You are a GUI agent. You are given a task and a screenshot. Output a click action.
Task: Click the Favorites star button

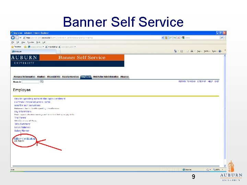16,47
